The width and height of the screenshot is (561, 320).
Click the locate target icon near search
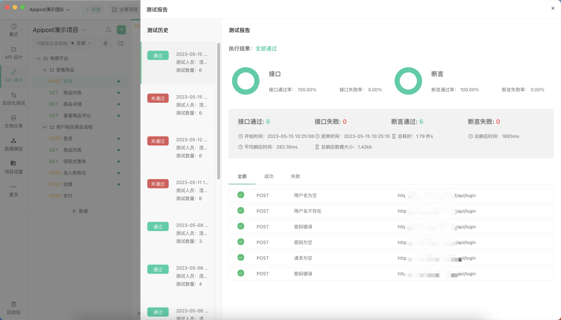pyautogui.click(x=106, y=43)
